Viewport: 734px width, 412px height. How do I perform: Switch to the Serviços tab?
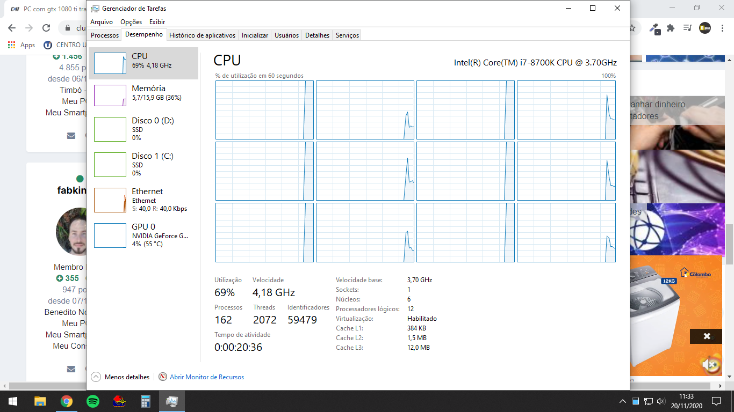[347, 35]
